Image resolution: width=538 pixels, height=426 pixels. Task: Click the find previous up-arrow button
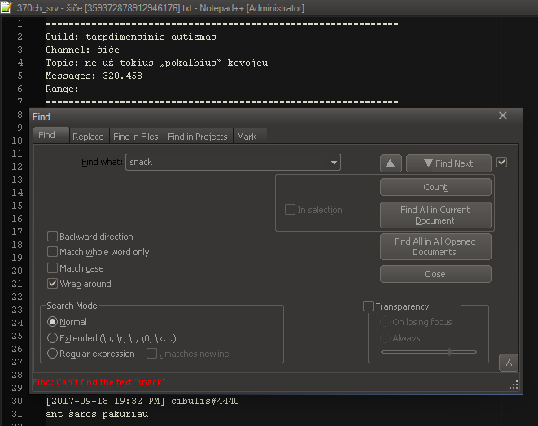(x=391, y=163)
